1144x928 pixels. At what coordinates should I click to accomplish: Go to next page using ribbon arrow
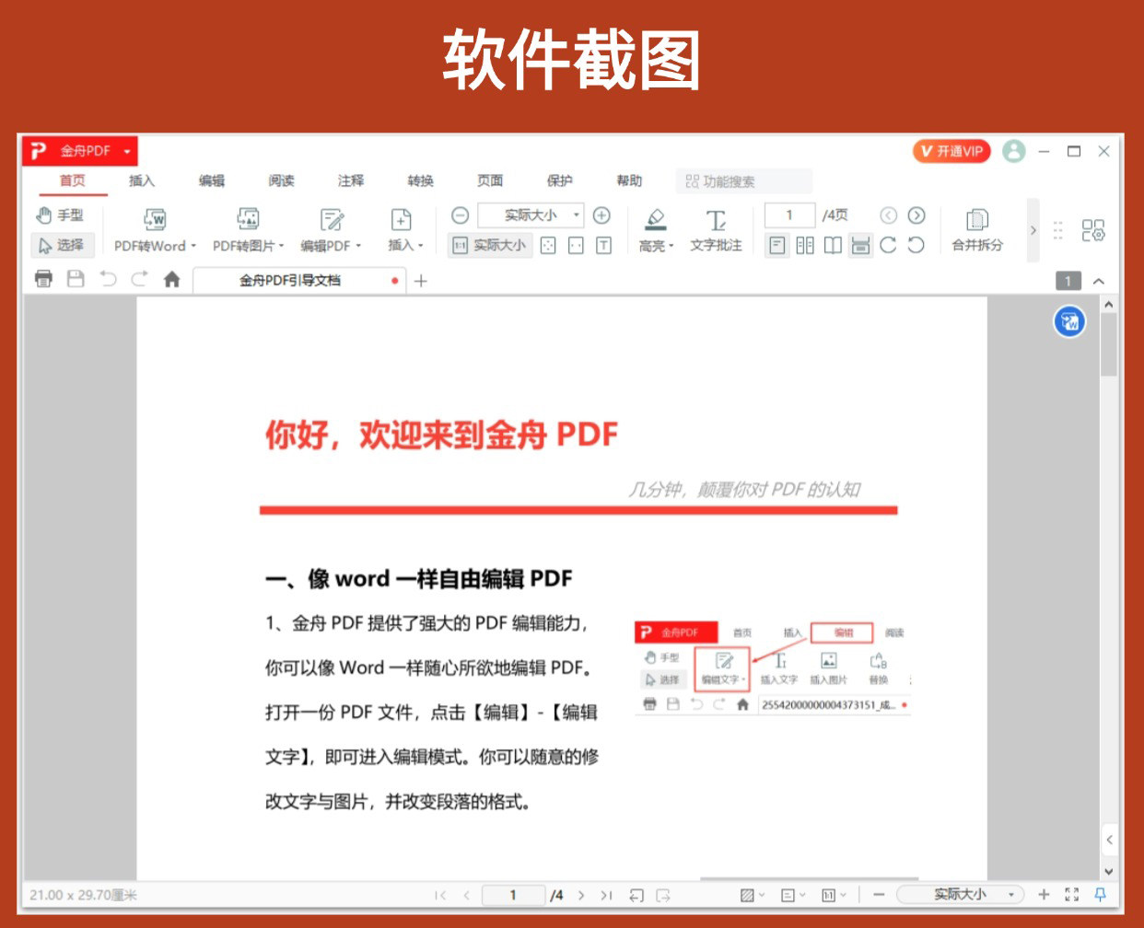(916, 215)
